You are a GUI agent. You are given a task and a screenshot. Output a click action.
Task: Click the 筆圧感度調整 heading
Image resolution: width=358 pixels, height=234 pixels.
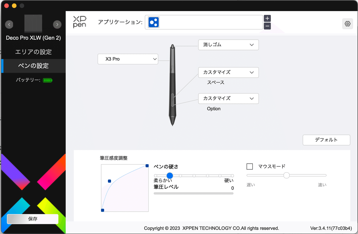[114, 158]
